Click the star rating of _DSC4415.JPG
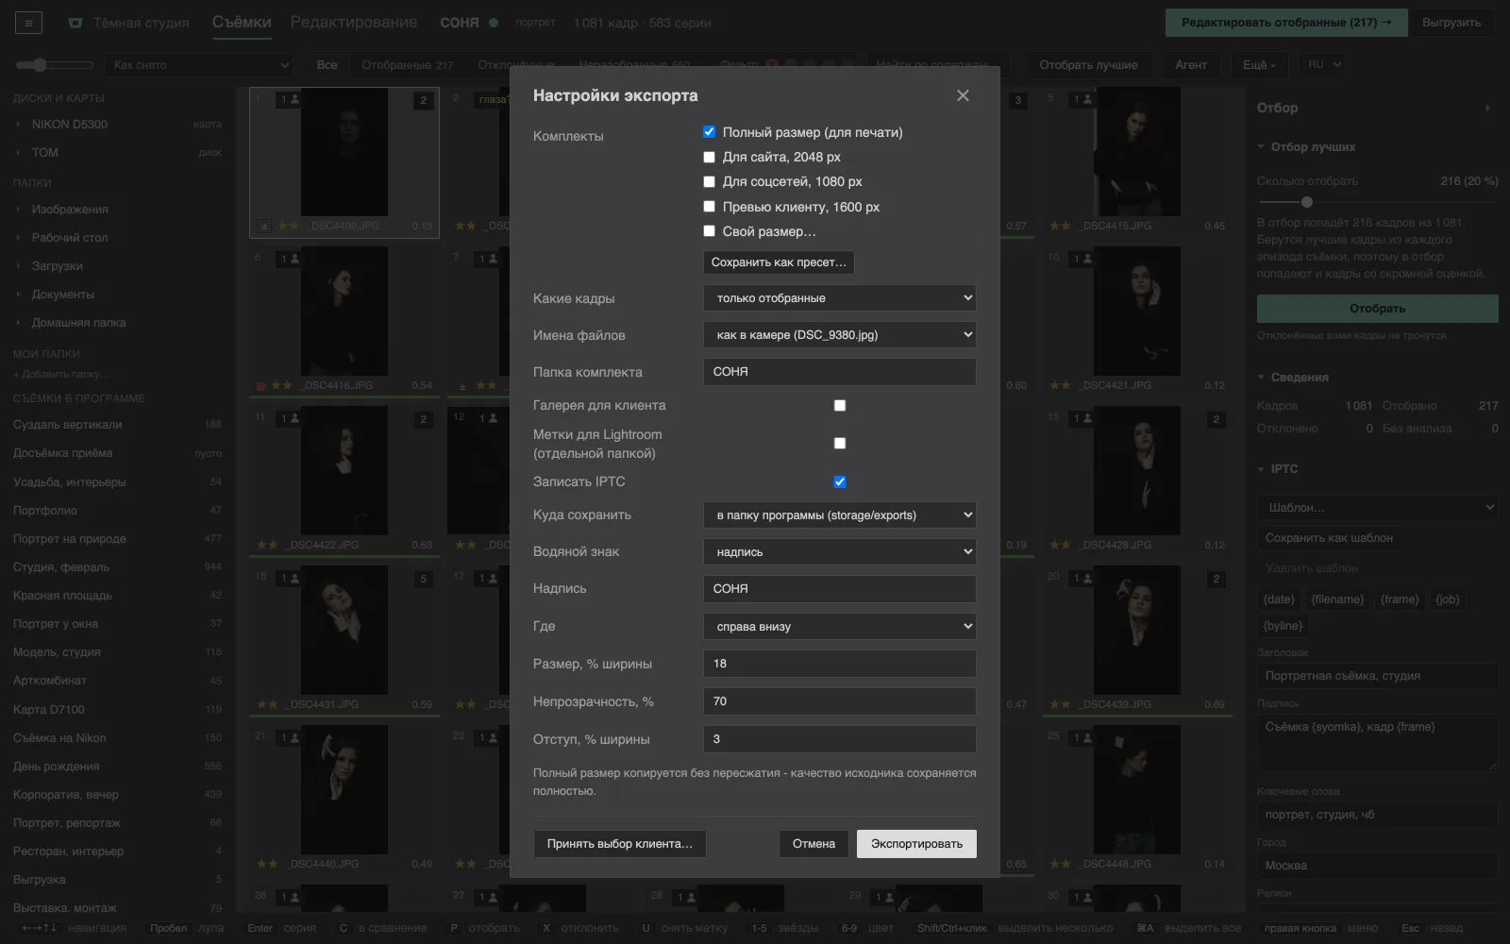This screenshot has height=944, width=1510. [1061, 227]
